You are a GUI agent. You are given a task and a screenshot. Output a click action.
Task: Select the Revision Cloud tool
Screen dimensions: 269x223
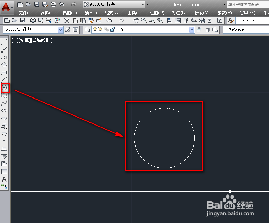[x=4, y=95]
